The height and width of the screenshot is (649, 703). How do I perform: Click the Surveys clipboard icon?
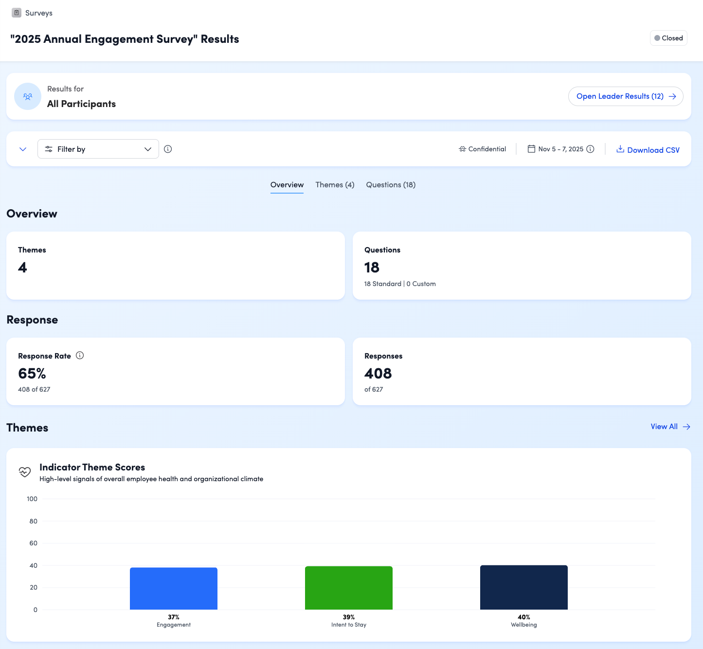coord(17,13)
